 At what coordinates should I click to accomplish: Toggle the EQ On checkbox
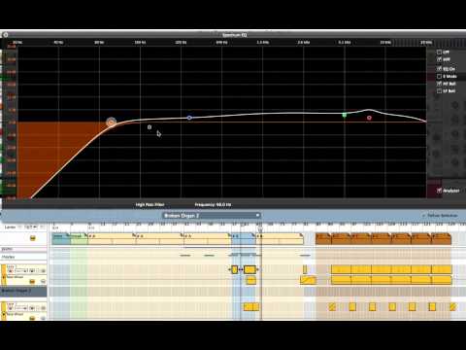point(439,69)
